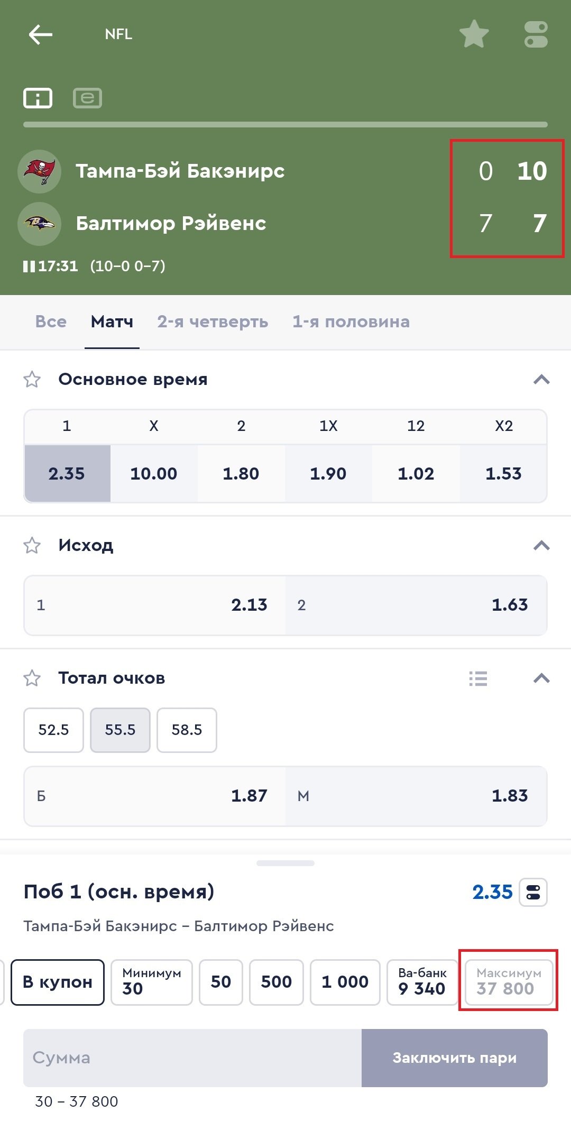Toggle the header switch settings icon

tap(536, 34)
